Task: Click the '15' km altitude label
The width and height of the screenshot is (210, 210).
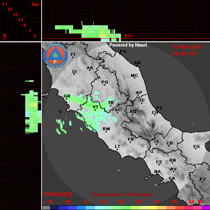Action: [x=10, y=9]
